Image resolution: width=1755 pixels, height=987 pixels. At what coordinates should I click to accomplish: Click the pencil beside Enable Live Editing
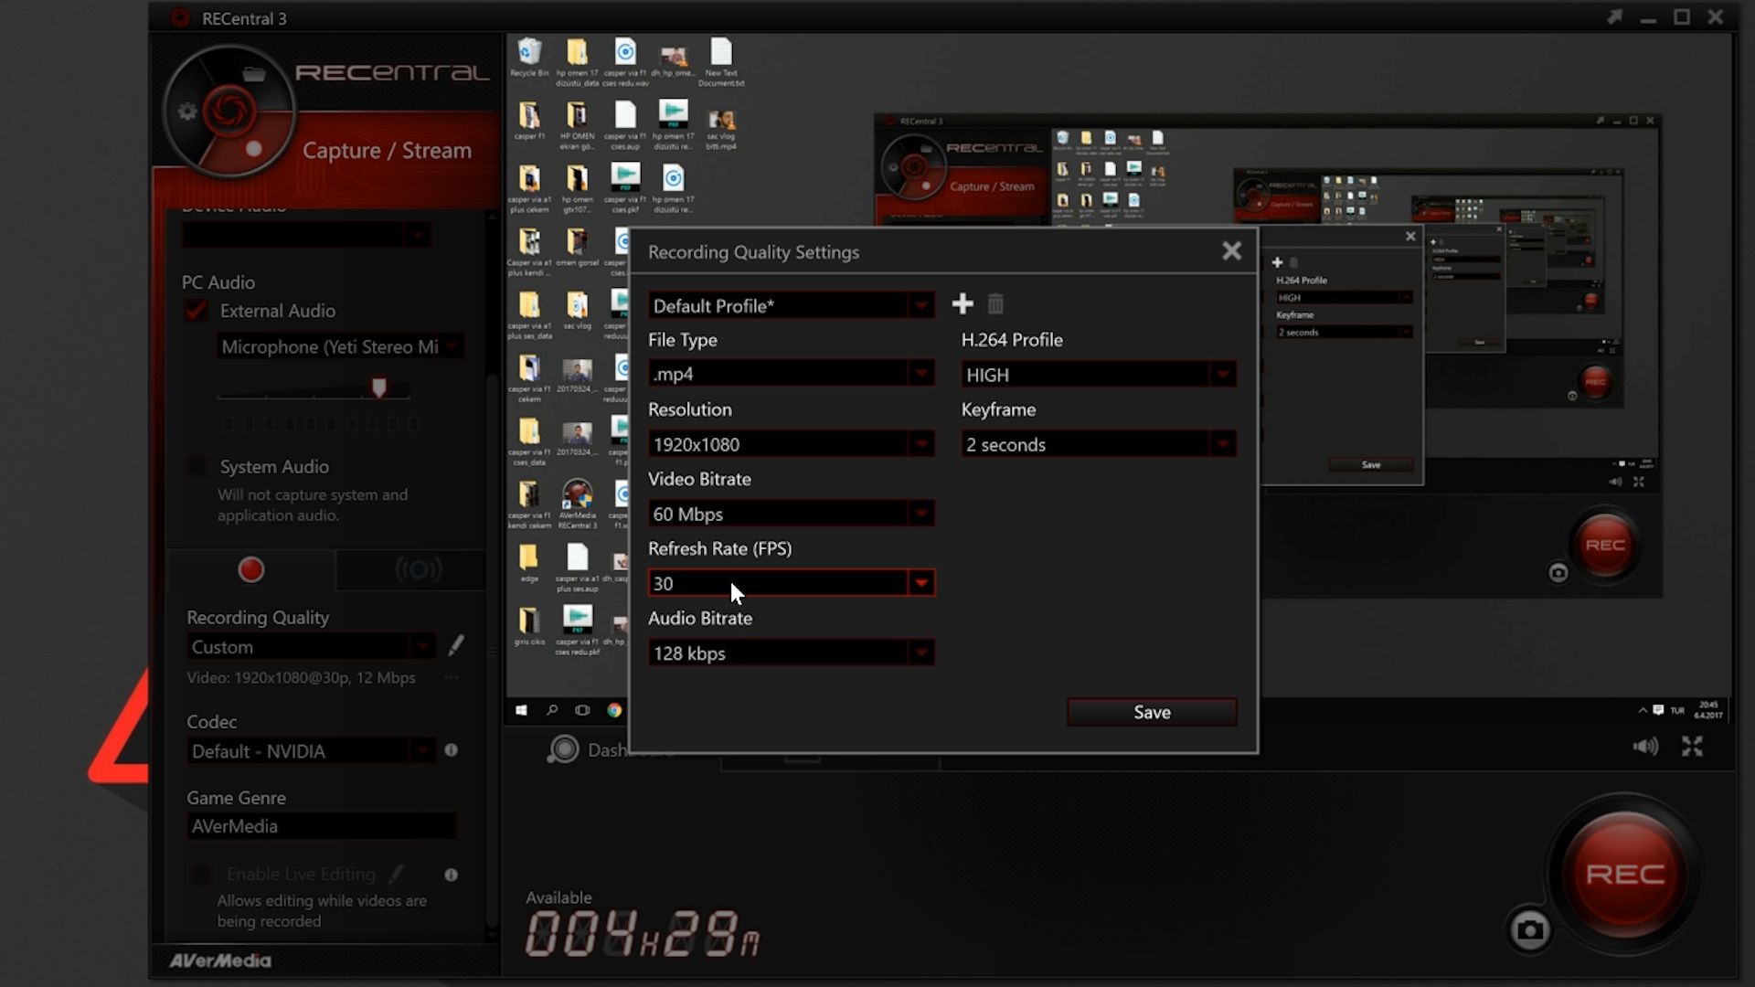coord(396,875)
